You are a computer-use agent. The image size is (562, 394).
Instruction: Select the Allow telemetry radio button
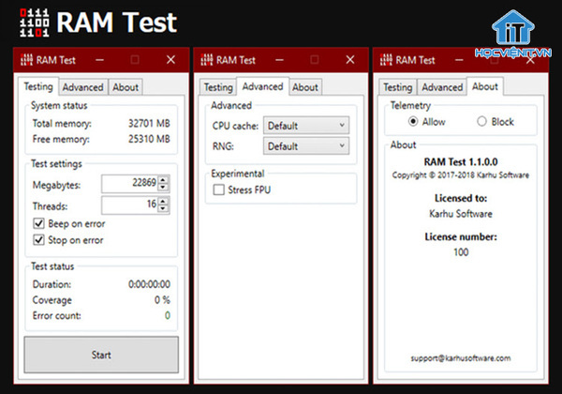[x=413, y=122]
